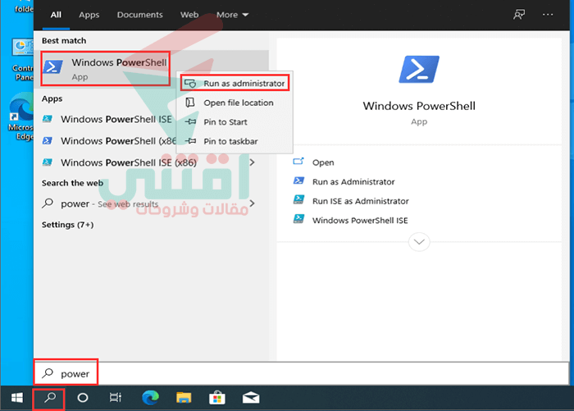Switch to the Web search tab
This screenshot has width=574, height=411.
tap(189, 15)
